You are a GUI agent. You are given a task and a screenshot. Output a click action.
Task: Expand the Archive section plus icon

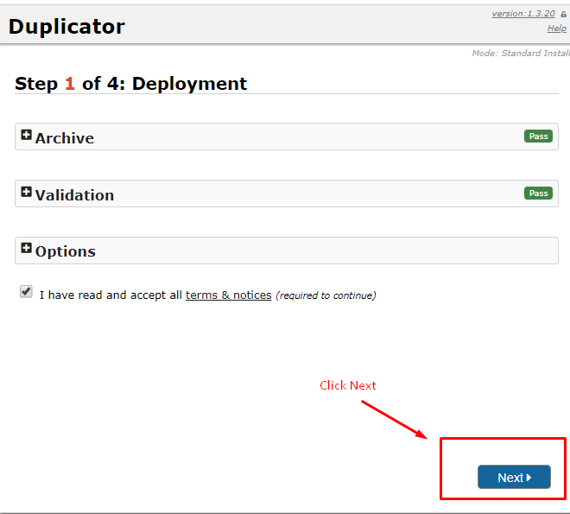26,135
